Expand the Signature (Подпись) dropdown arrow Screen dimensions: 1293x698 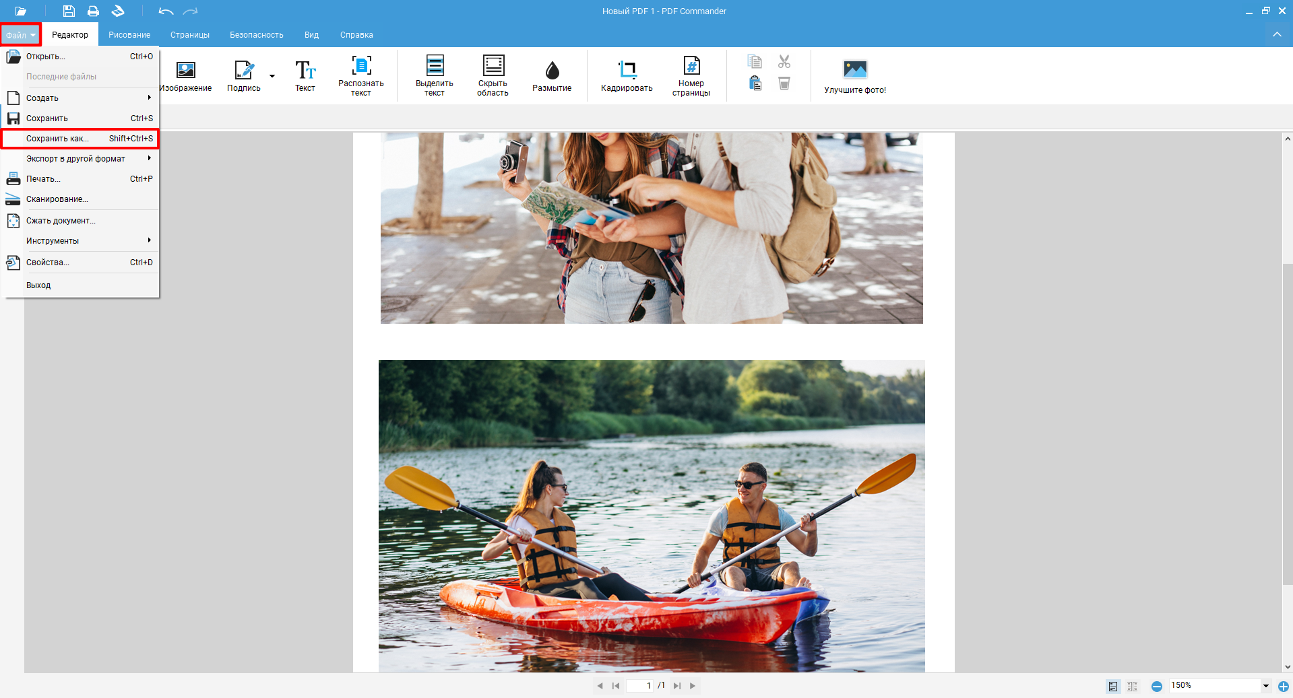[x=272, y=76]
